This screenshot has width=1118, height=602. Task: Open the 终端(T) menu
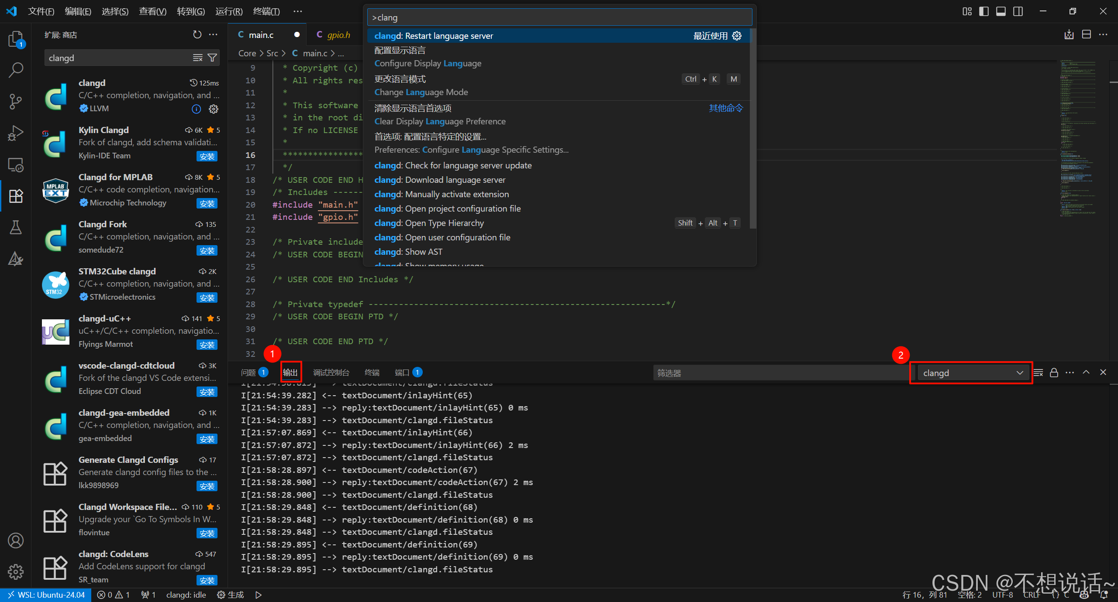tap(267, 11)
